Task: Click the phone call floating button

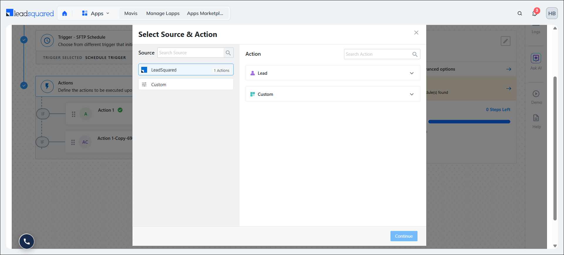Action: coord(27,242)
